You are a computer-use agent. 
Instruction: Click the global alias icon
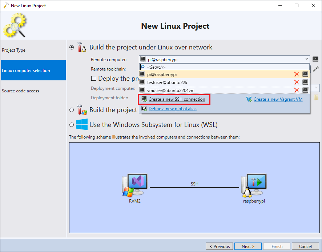click(x=144, y=108)
